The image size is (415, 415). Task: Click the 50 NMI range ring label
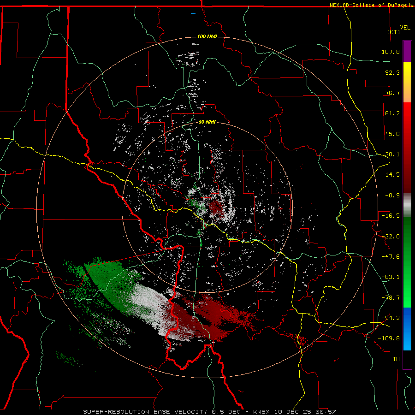207,122
